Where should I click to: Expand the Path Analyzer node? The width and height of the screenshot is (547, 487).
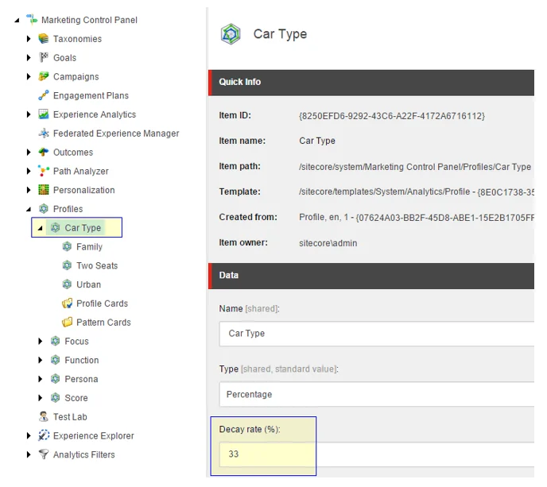click(29, 171)
